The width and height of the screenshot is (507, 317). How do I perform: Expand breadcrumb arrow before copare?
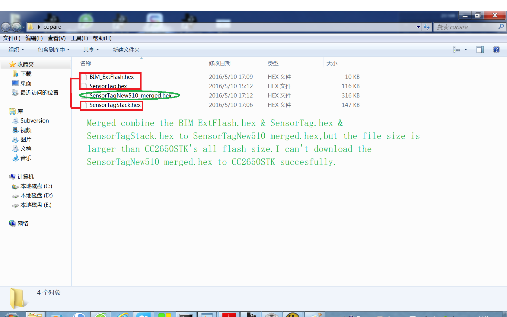[x=39, y=27]
